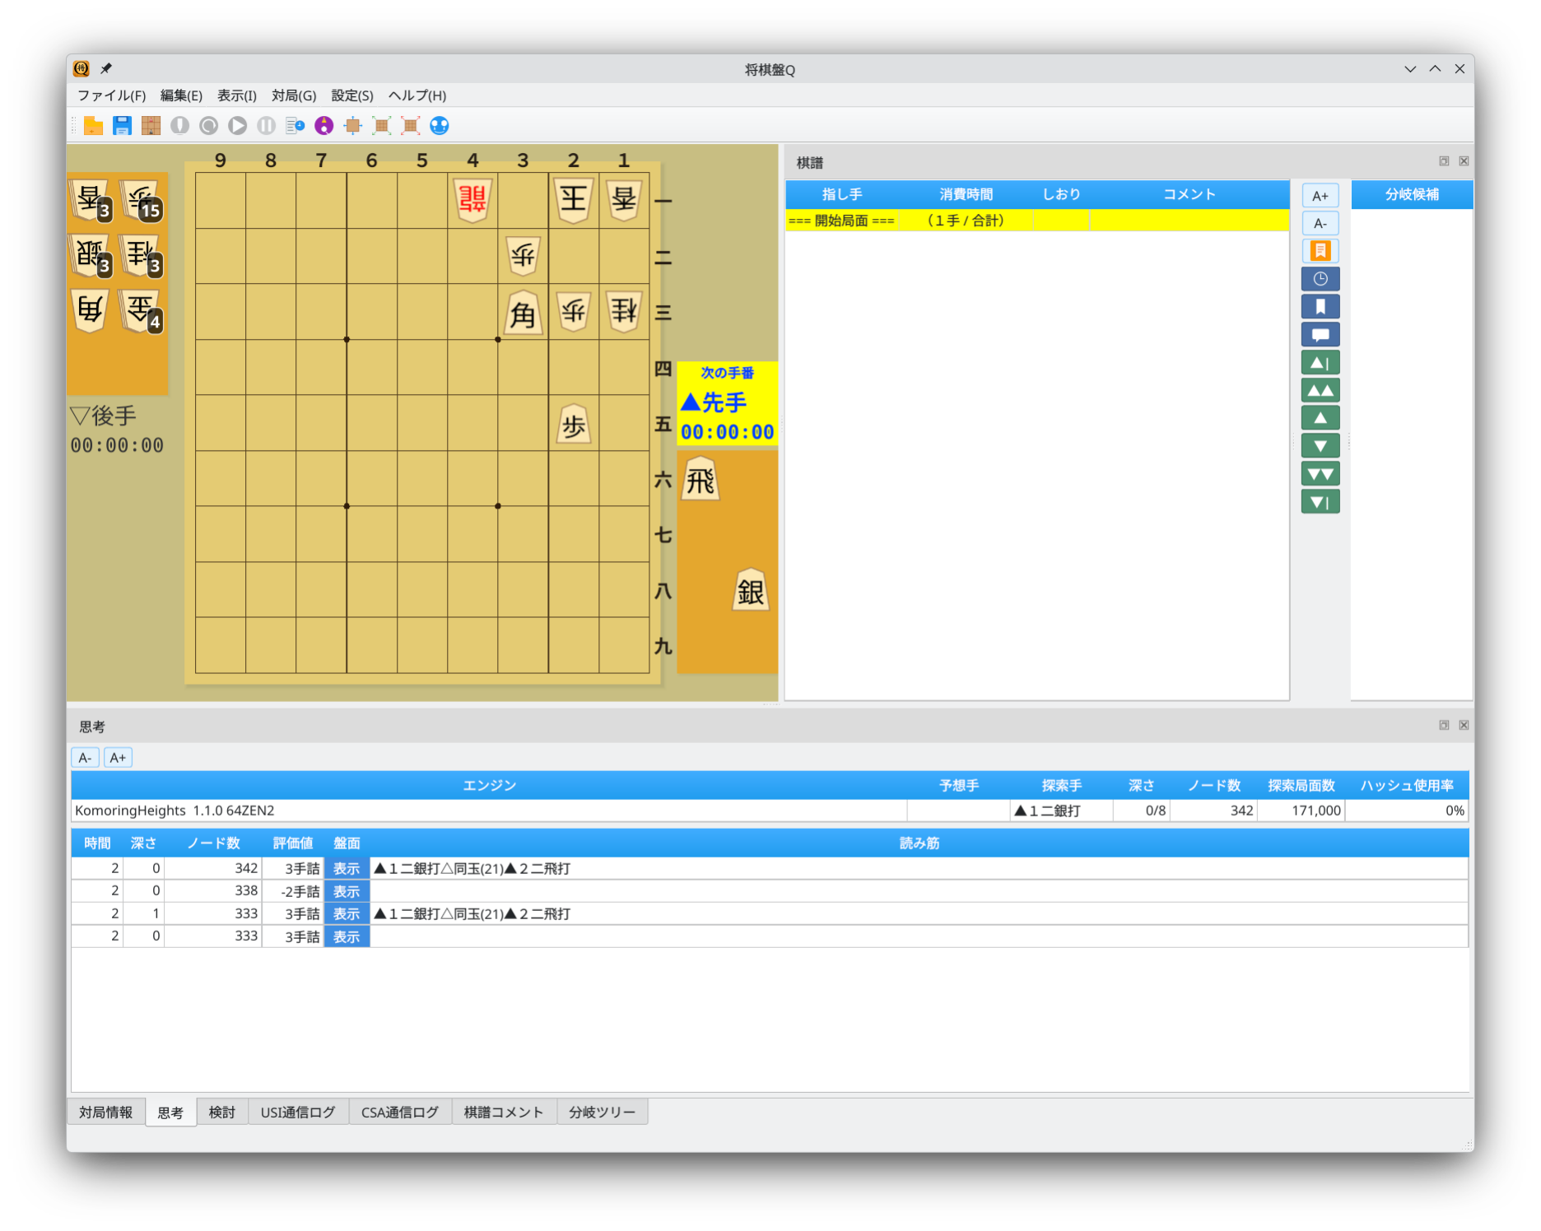Float the 思考 panel using its undock button

click(1443, 725)
